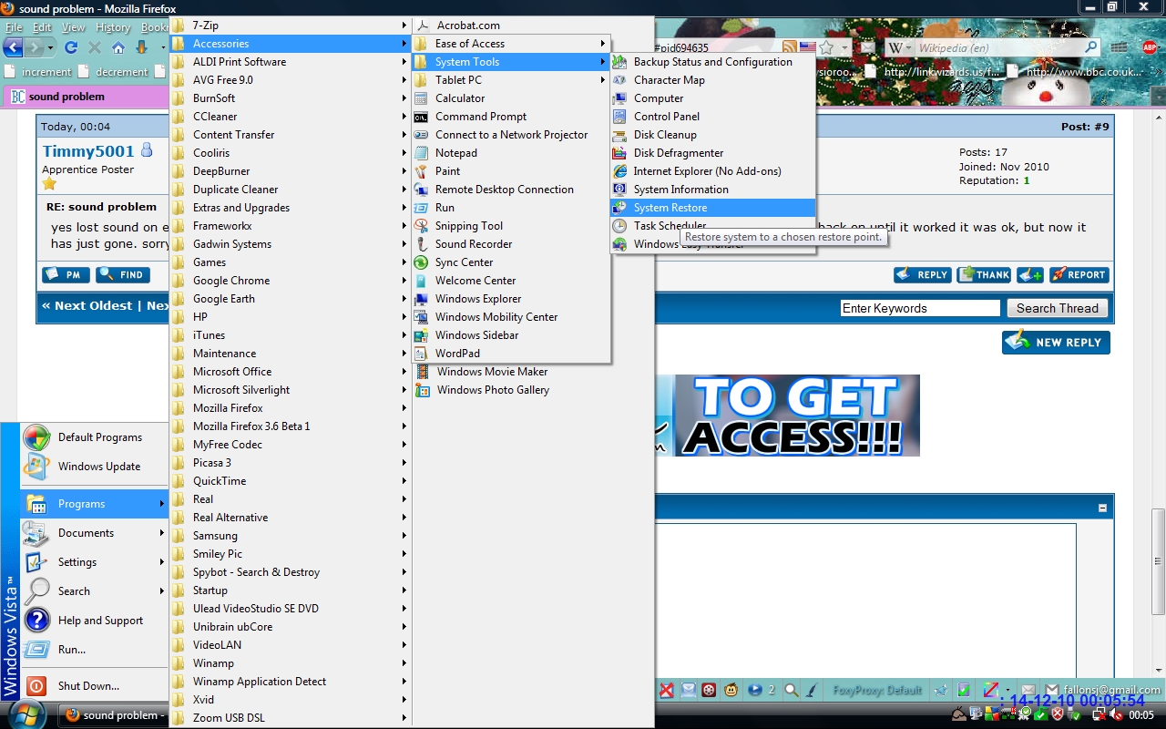
Task: Expand the Settings submenu in Start menu
Action: (95, 562)
